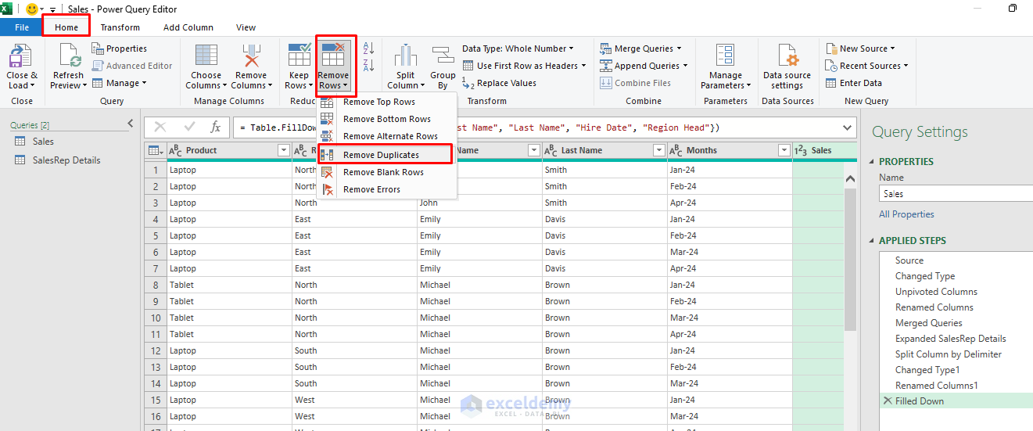Click the Combine Files icon
The height and width of the screenshot is (431, 1033).
(x=606, y=83)
